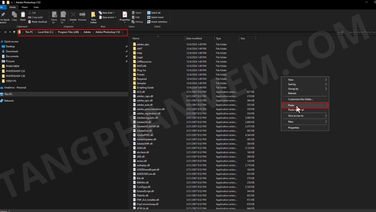Expand the Easy access dropdown
Screen dimensions: 376x212
109,17
